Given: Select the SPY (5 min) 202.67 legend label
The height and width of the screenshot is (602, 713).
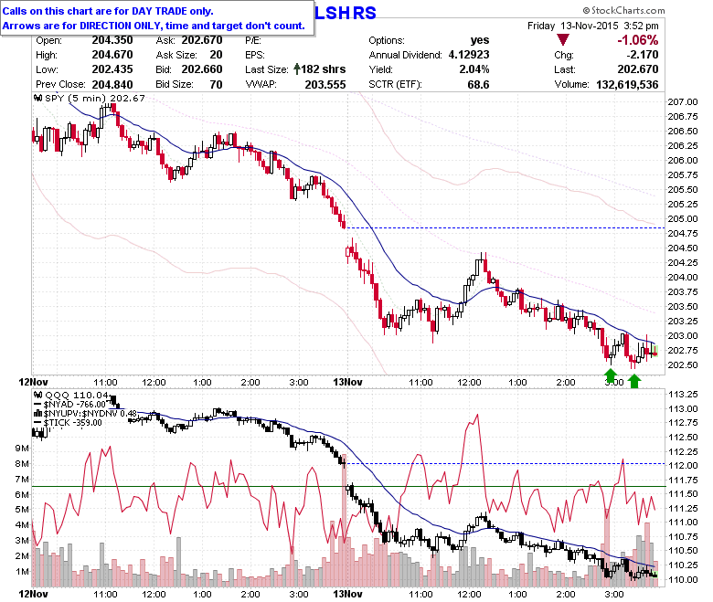Looking at the screenshot, I should pyautogui.click(x=94, y=98).
